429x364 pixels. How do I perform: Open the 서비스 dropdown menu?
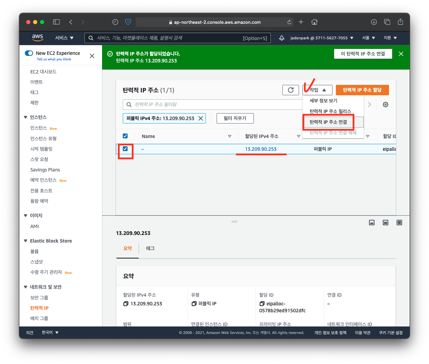point(64,38)
